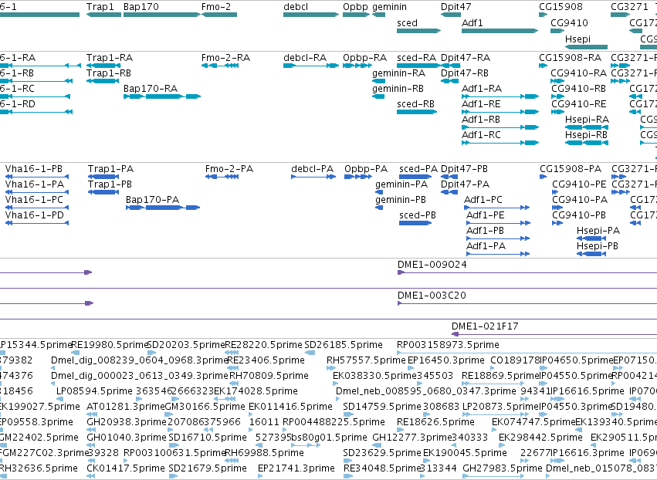Click protein Trap1-PA
657x480 pixels.
(x=111, y=169)
